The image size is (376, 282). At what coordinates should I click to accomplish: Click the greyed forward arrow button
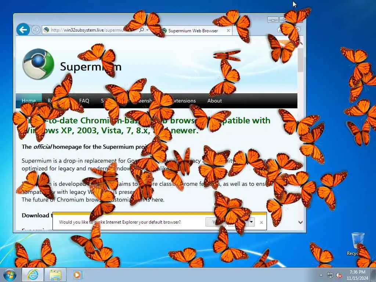[x=36, y=30]
